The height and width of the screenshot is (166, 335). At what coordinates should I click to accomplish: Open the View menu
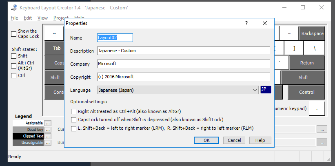click(x=42, y=18)
